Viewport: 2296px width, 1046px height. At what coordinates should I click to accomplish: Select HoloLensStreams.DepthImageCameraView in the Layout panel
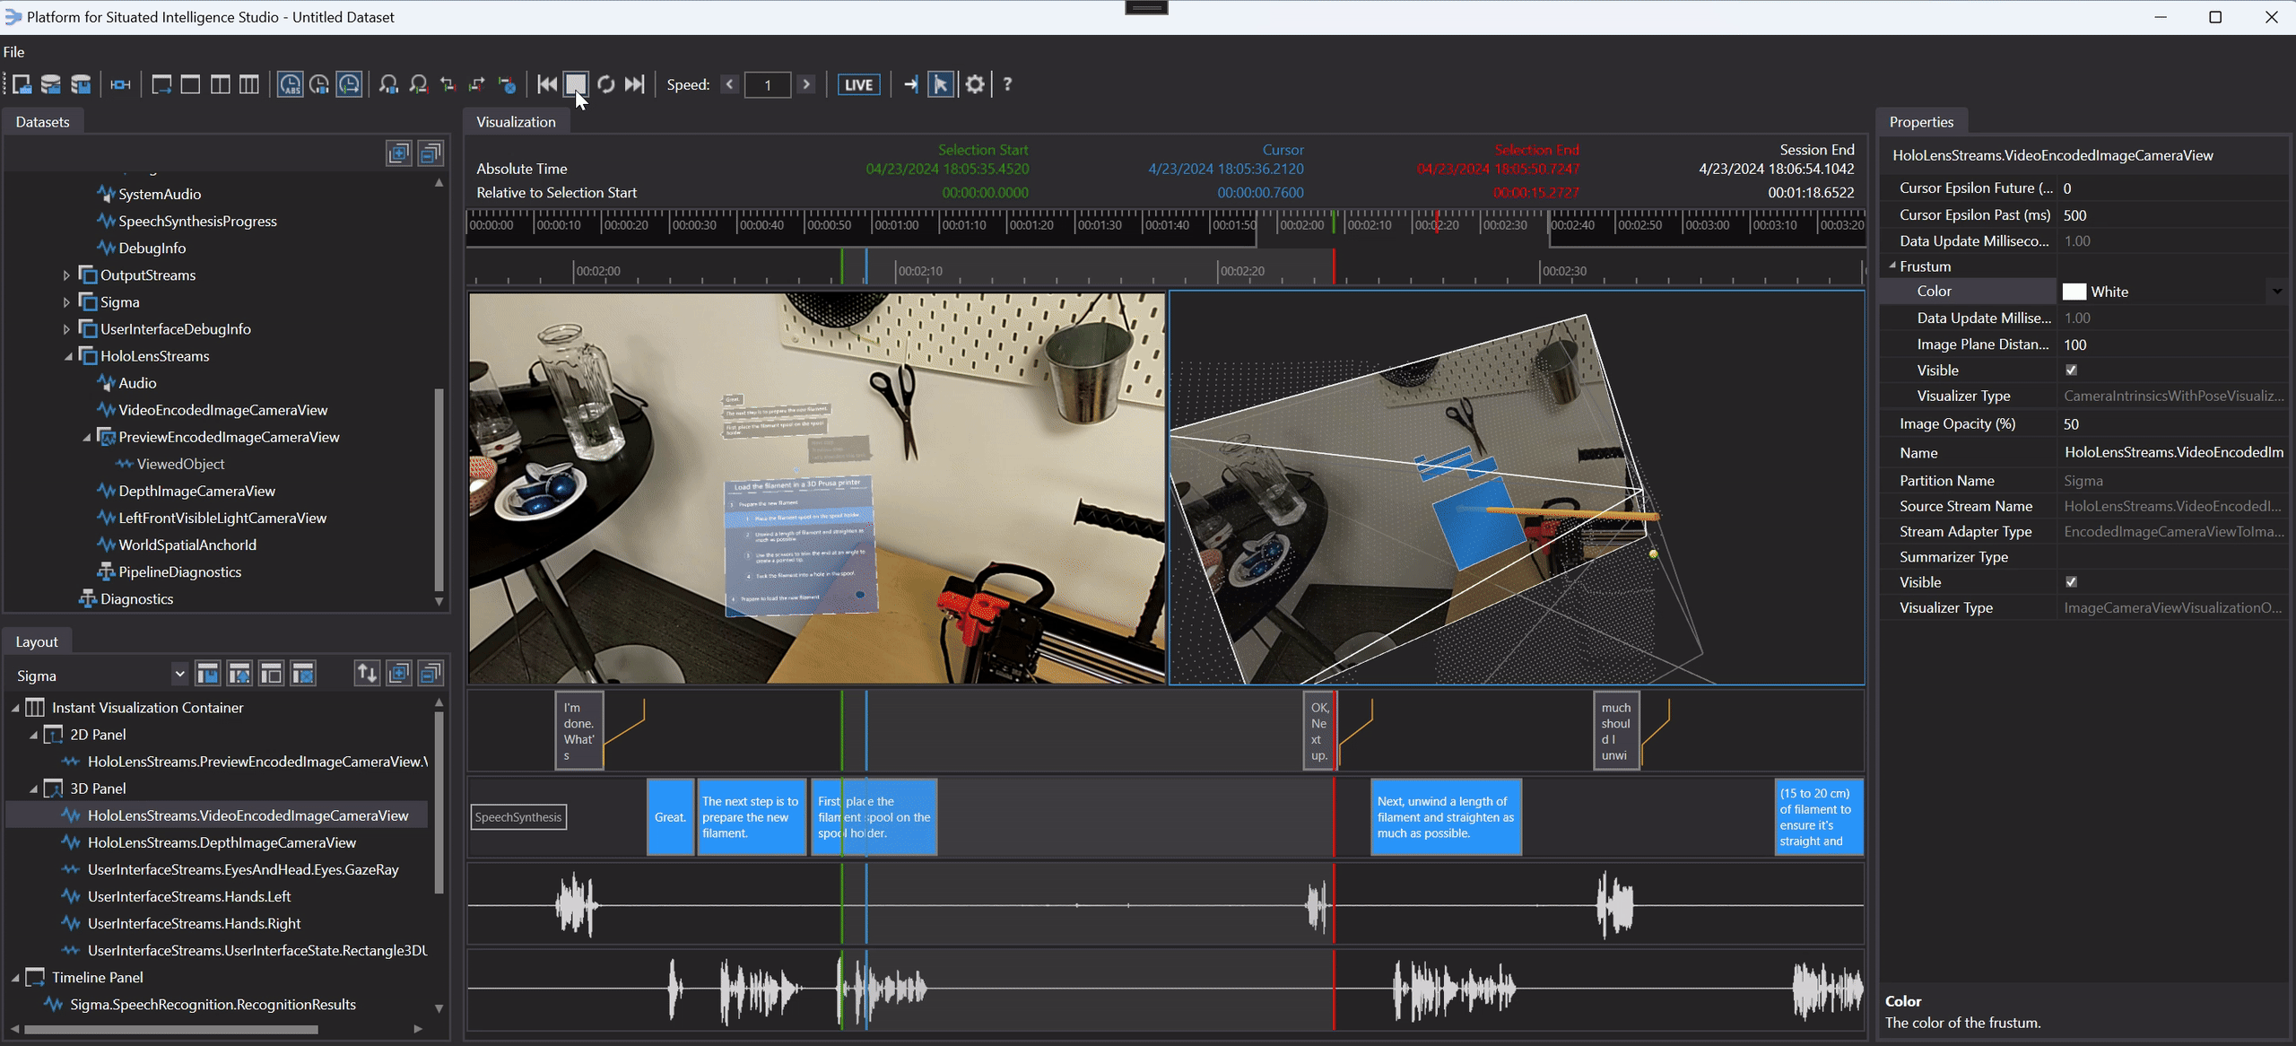(221, 842)
